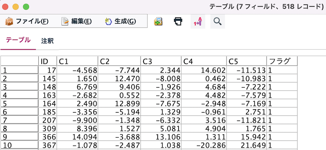Click C5 cell 21.649

tap(247, 145)
